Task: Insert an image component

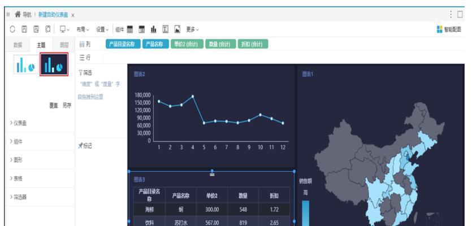Action: [x=177, y=29]
